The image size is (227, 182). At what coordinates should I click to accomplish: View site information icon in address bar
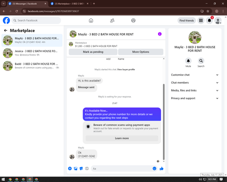[x=24, y=11]
